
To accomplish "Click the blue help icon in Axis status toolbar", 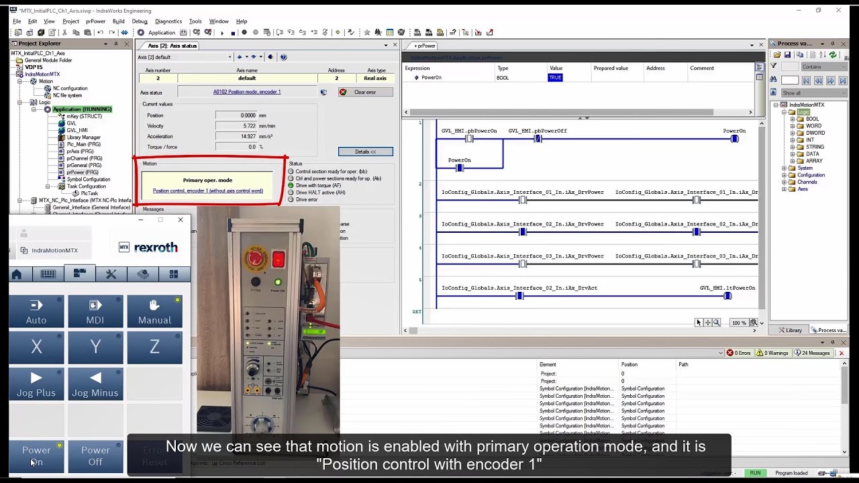I will tap(283, 57).
